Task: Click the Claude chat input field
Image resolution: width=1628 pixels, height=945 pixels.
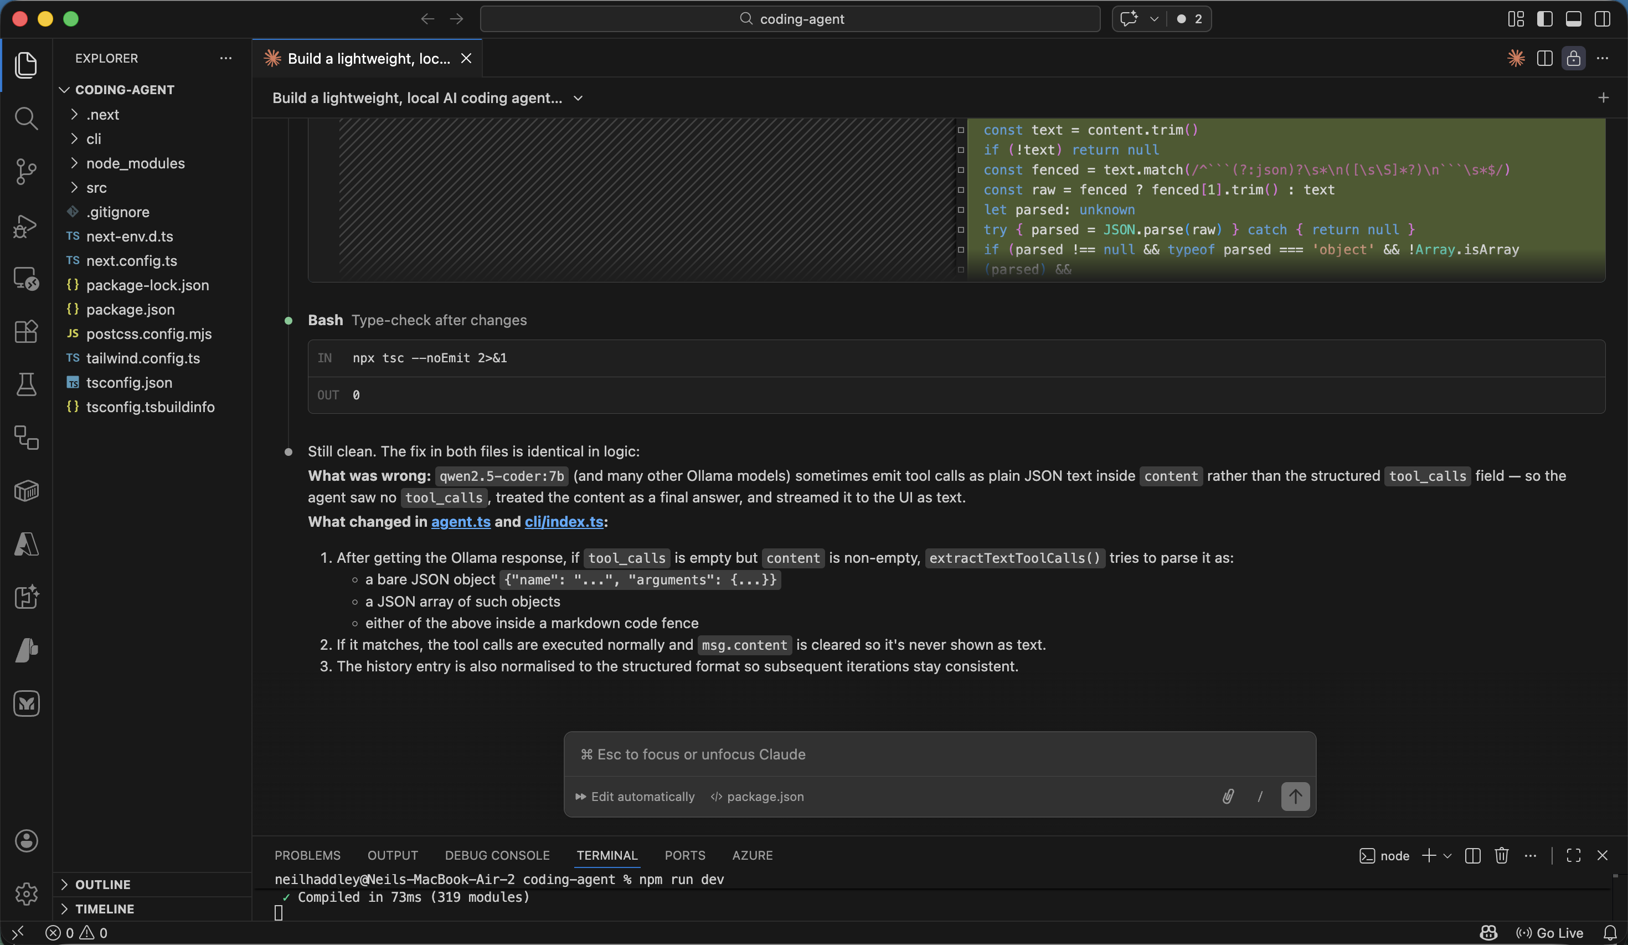Action: 937,754
